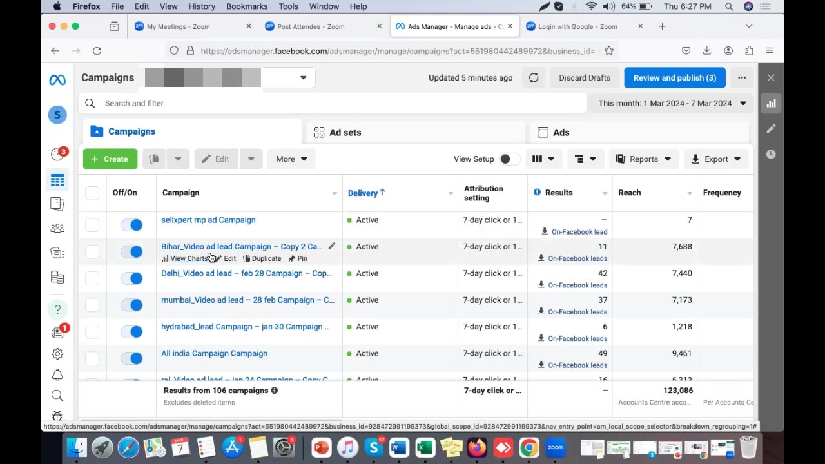Enable the View Setup toggle
The image size is (825, 464).
[509, 159]
